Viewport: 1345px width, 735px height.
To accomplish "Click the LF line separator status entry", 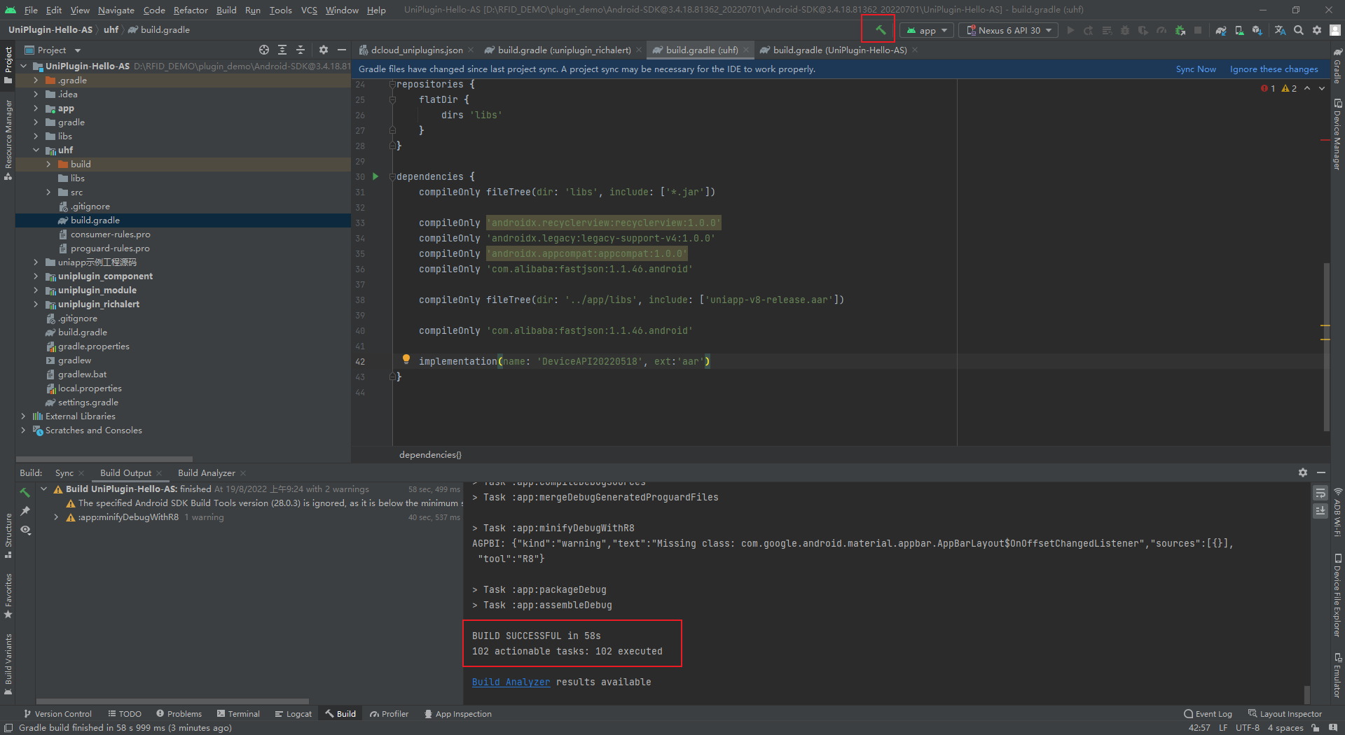I will click(x=1222, y=728).
